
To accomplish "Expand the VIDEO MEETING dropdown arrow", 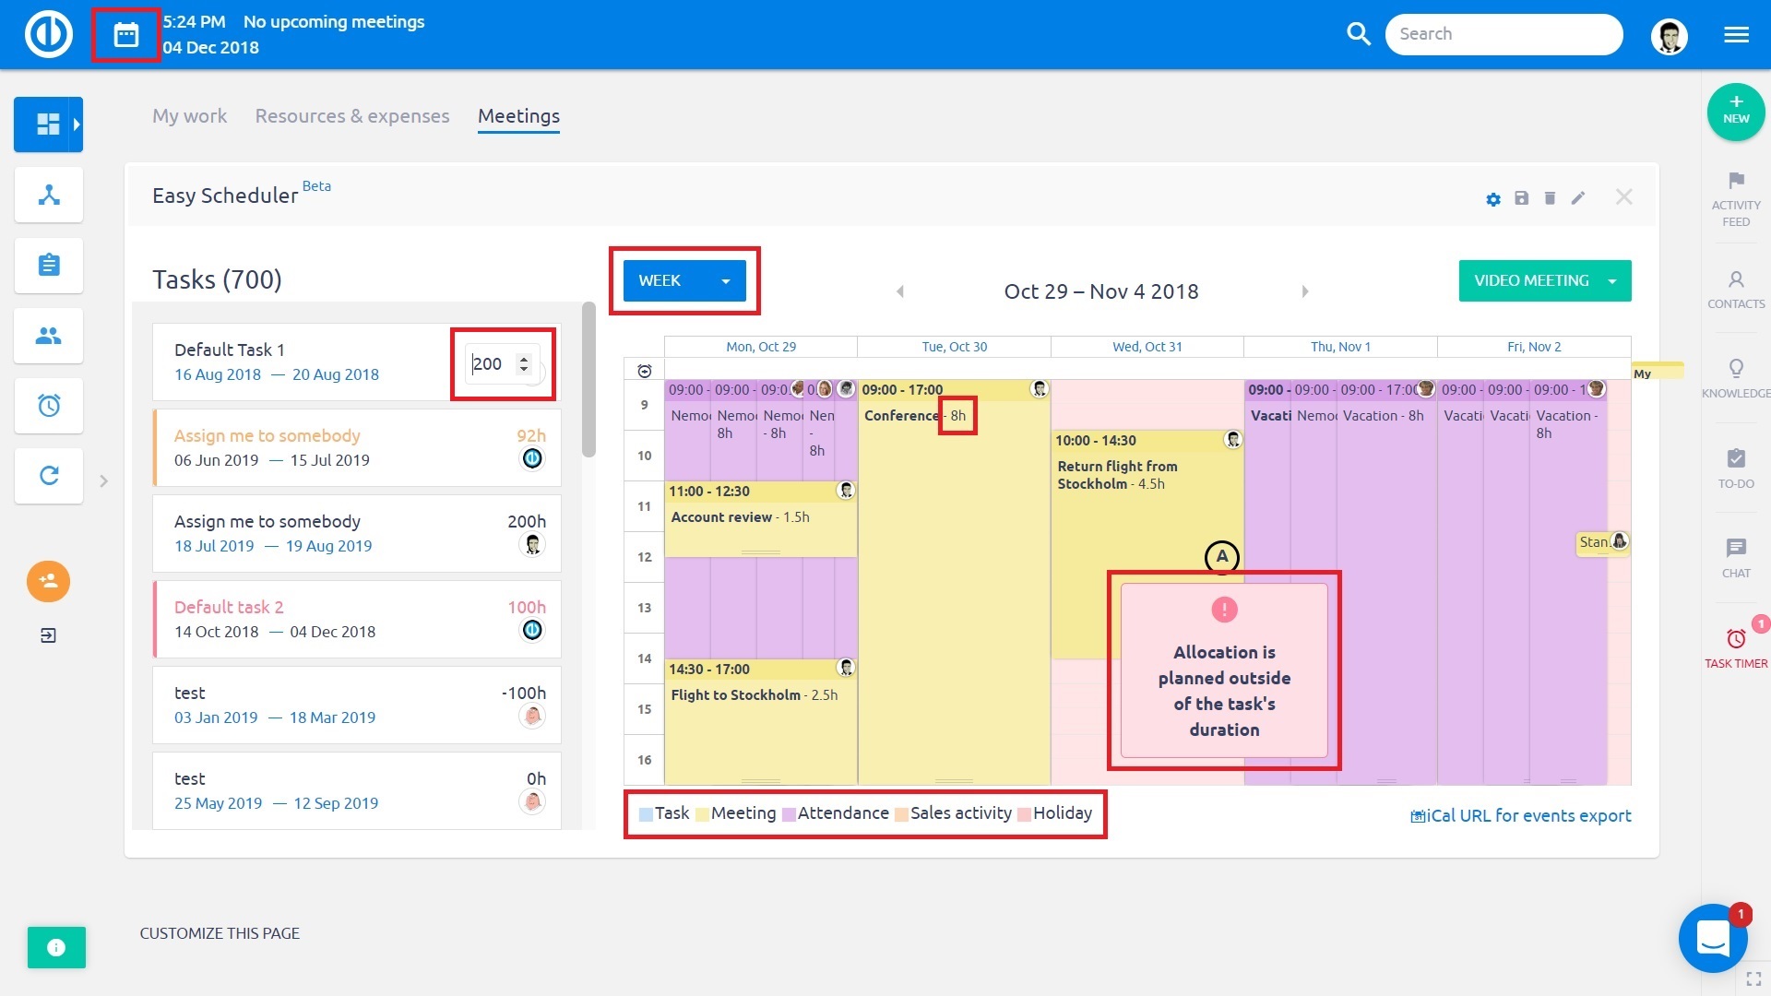I will [1612, 280].
